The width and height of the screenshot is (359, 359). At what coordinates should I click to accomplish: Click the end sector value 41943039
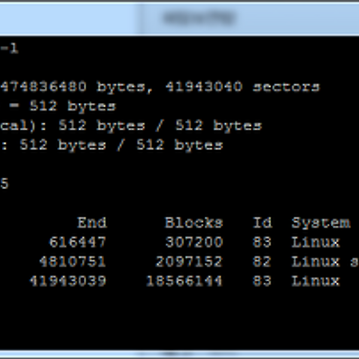pos(68,281)
